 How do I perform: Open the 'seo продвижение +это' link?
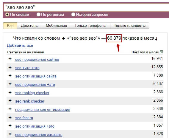(x=35, y=84)
